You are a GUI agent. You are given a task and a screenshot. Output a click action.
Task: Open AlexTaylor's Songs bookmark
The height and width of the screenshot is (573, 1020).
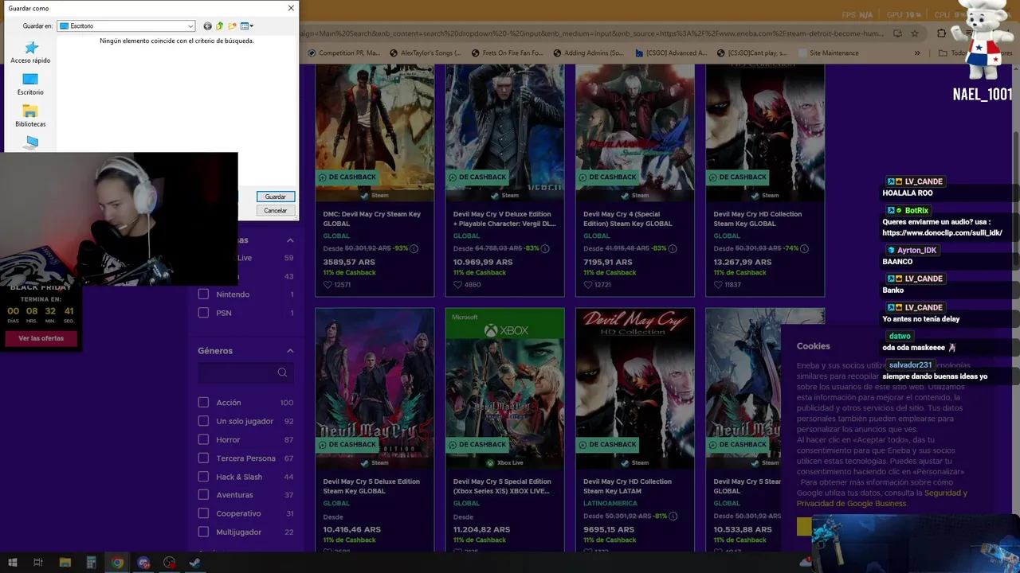click(426, 53)
